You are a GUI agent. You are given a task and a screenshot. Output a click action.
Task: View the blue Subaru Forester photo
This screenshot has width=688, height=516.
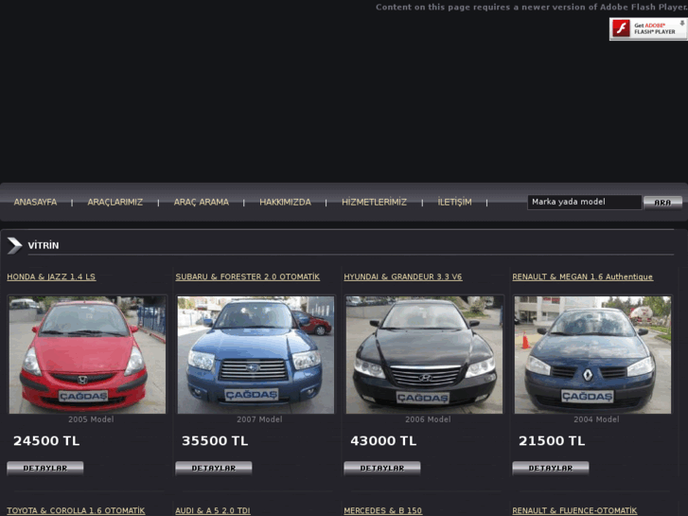click(x=256, y=355)
